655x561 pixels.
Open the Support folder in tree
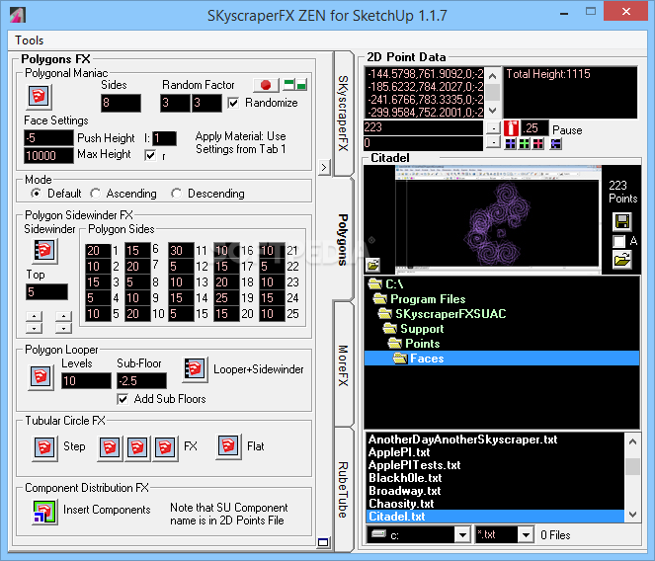(x=413, y=329)
